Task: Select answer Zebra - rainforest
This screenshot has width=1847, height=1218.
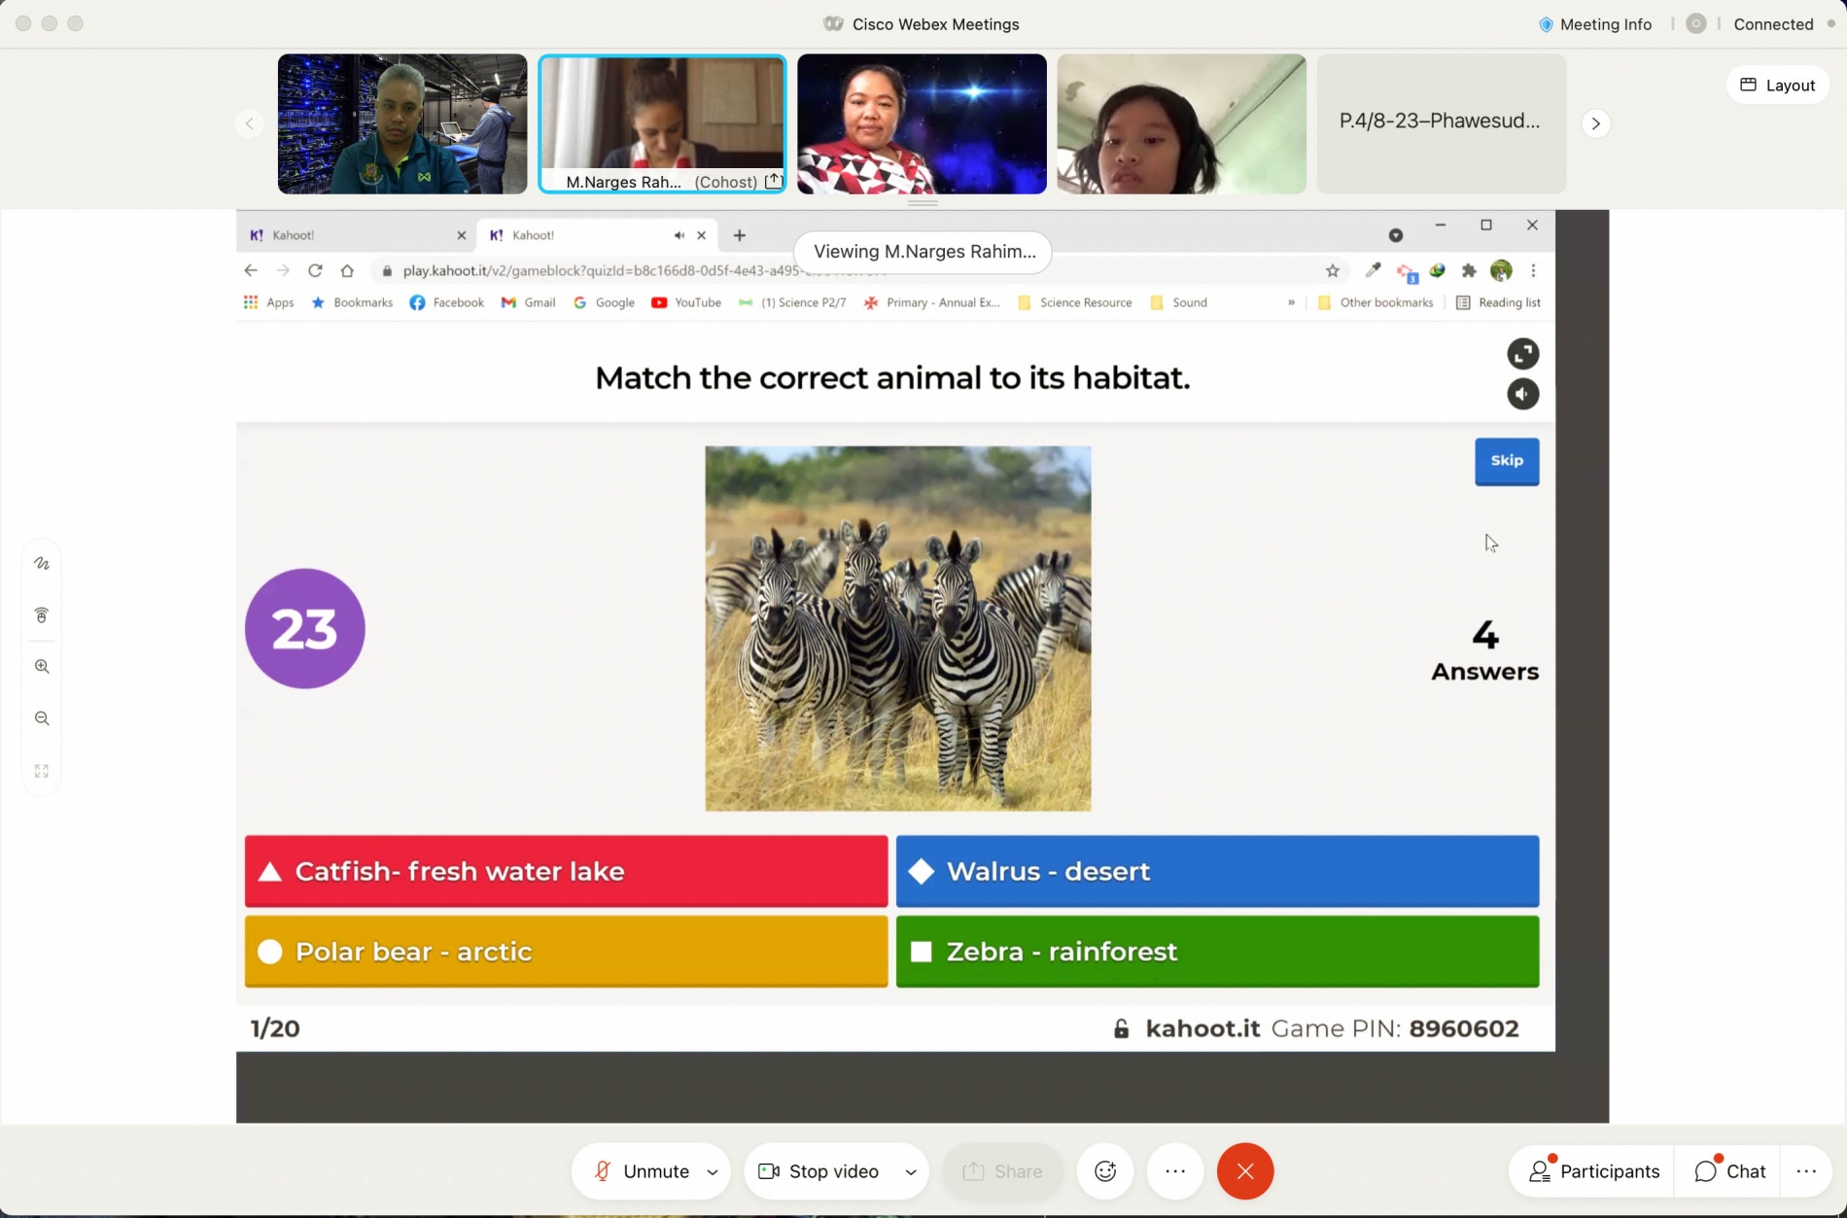Action: click(x=1217, y=952)
